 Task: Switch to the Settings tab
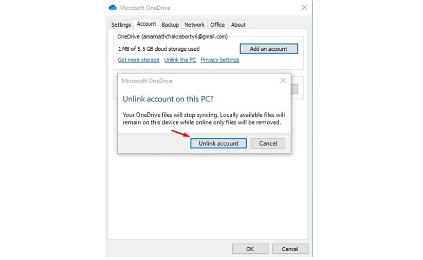121,25
